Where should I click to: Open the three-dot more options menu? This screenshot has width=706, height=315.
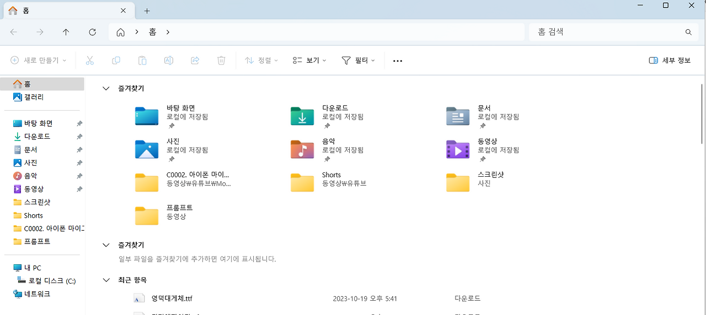(398, 61)
